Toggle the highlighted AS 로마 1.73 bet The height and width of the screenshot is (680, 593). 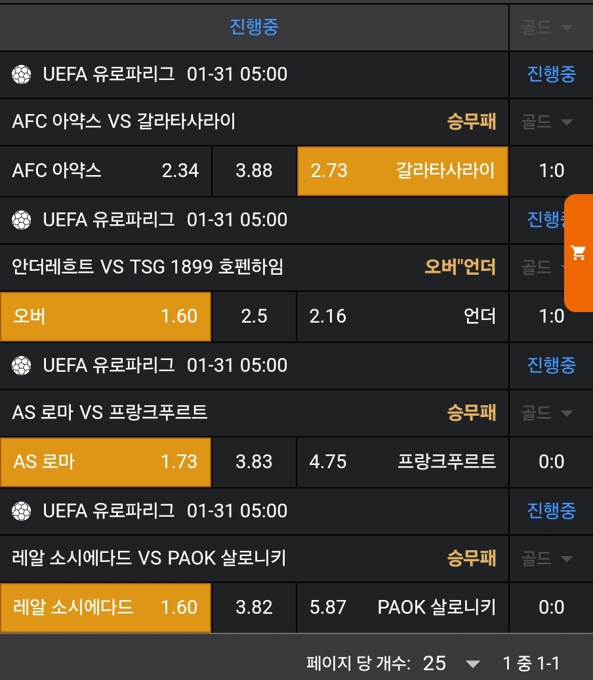click(106, 462)
